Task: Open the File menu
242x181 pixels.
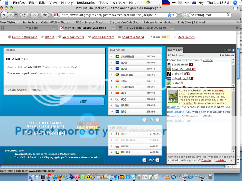Action: coord(32,2)
